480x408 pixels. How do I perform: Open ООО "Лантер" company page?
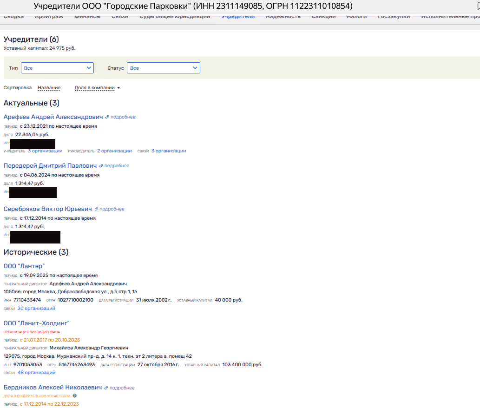coord(24,266)
